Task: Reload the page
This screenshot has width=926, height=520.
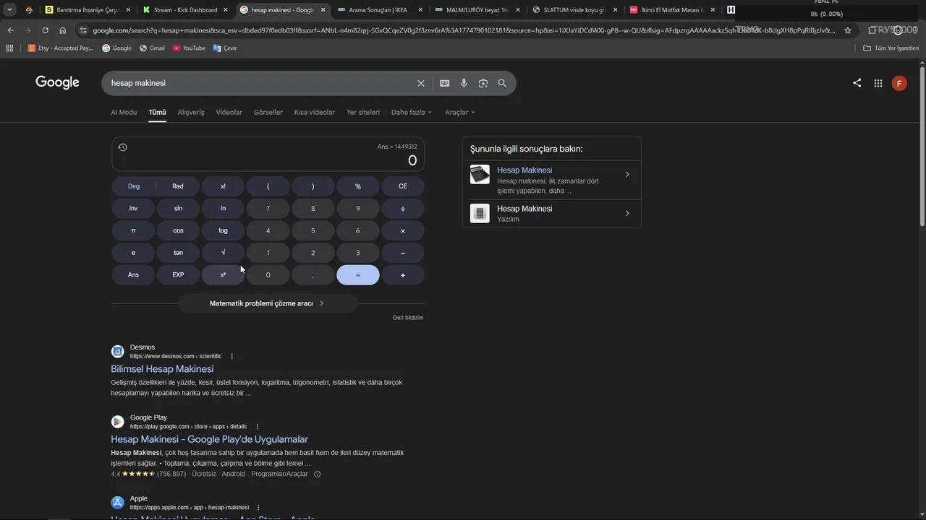Action: pyautogui.click(x=45, y=30)
